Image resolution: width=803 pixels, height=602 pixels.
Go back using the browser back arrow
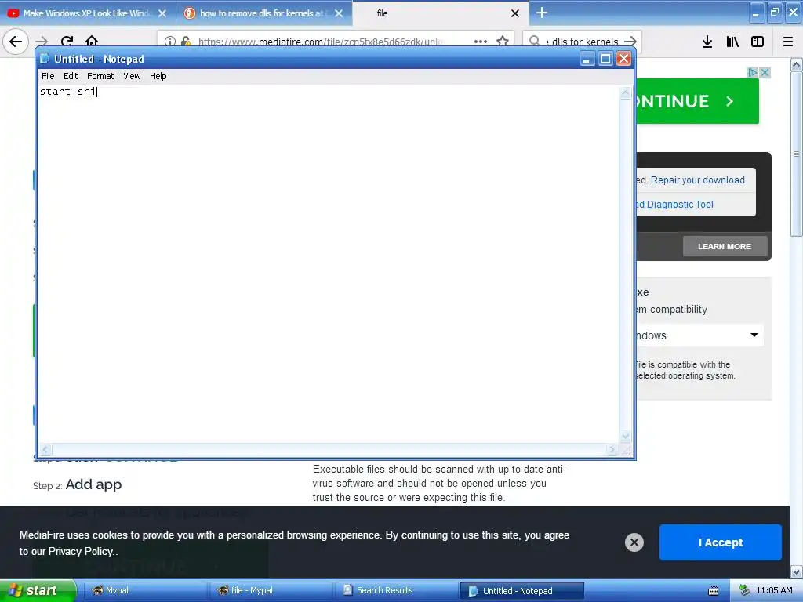point(16,41)
